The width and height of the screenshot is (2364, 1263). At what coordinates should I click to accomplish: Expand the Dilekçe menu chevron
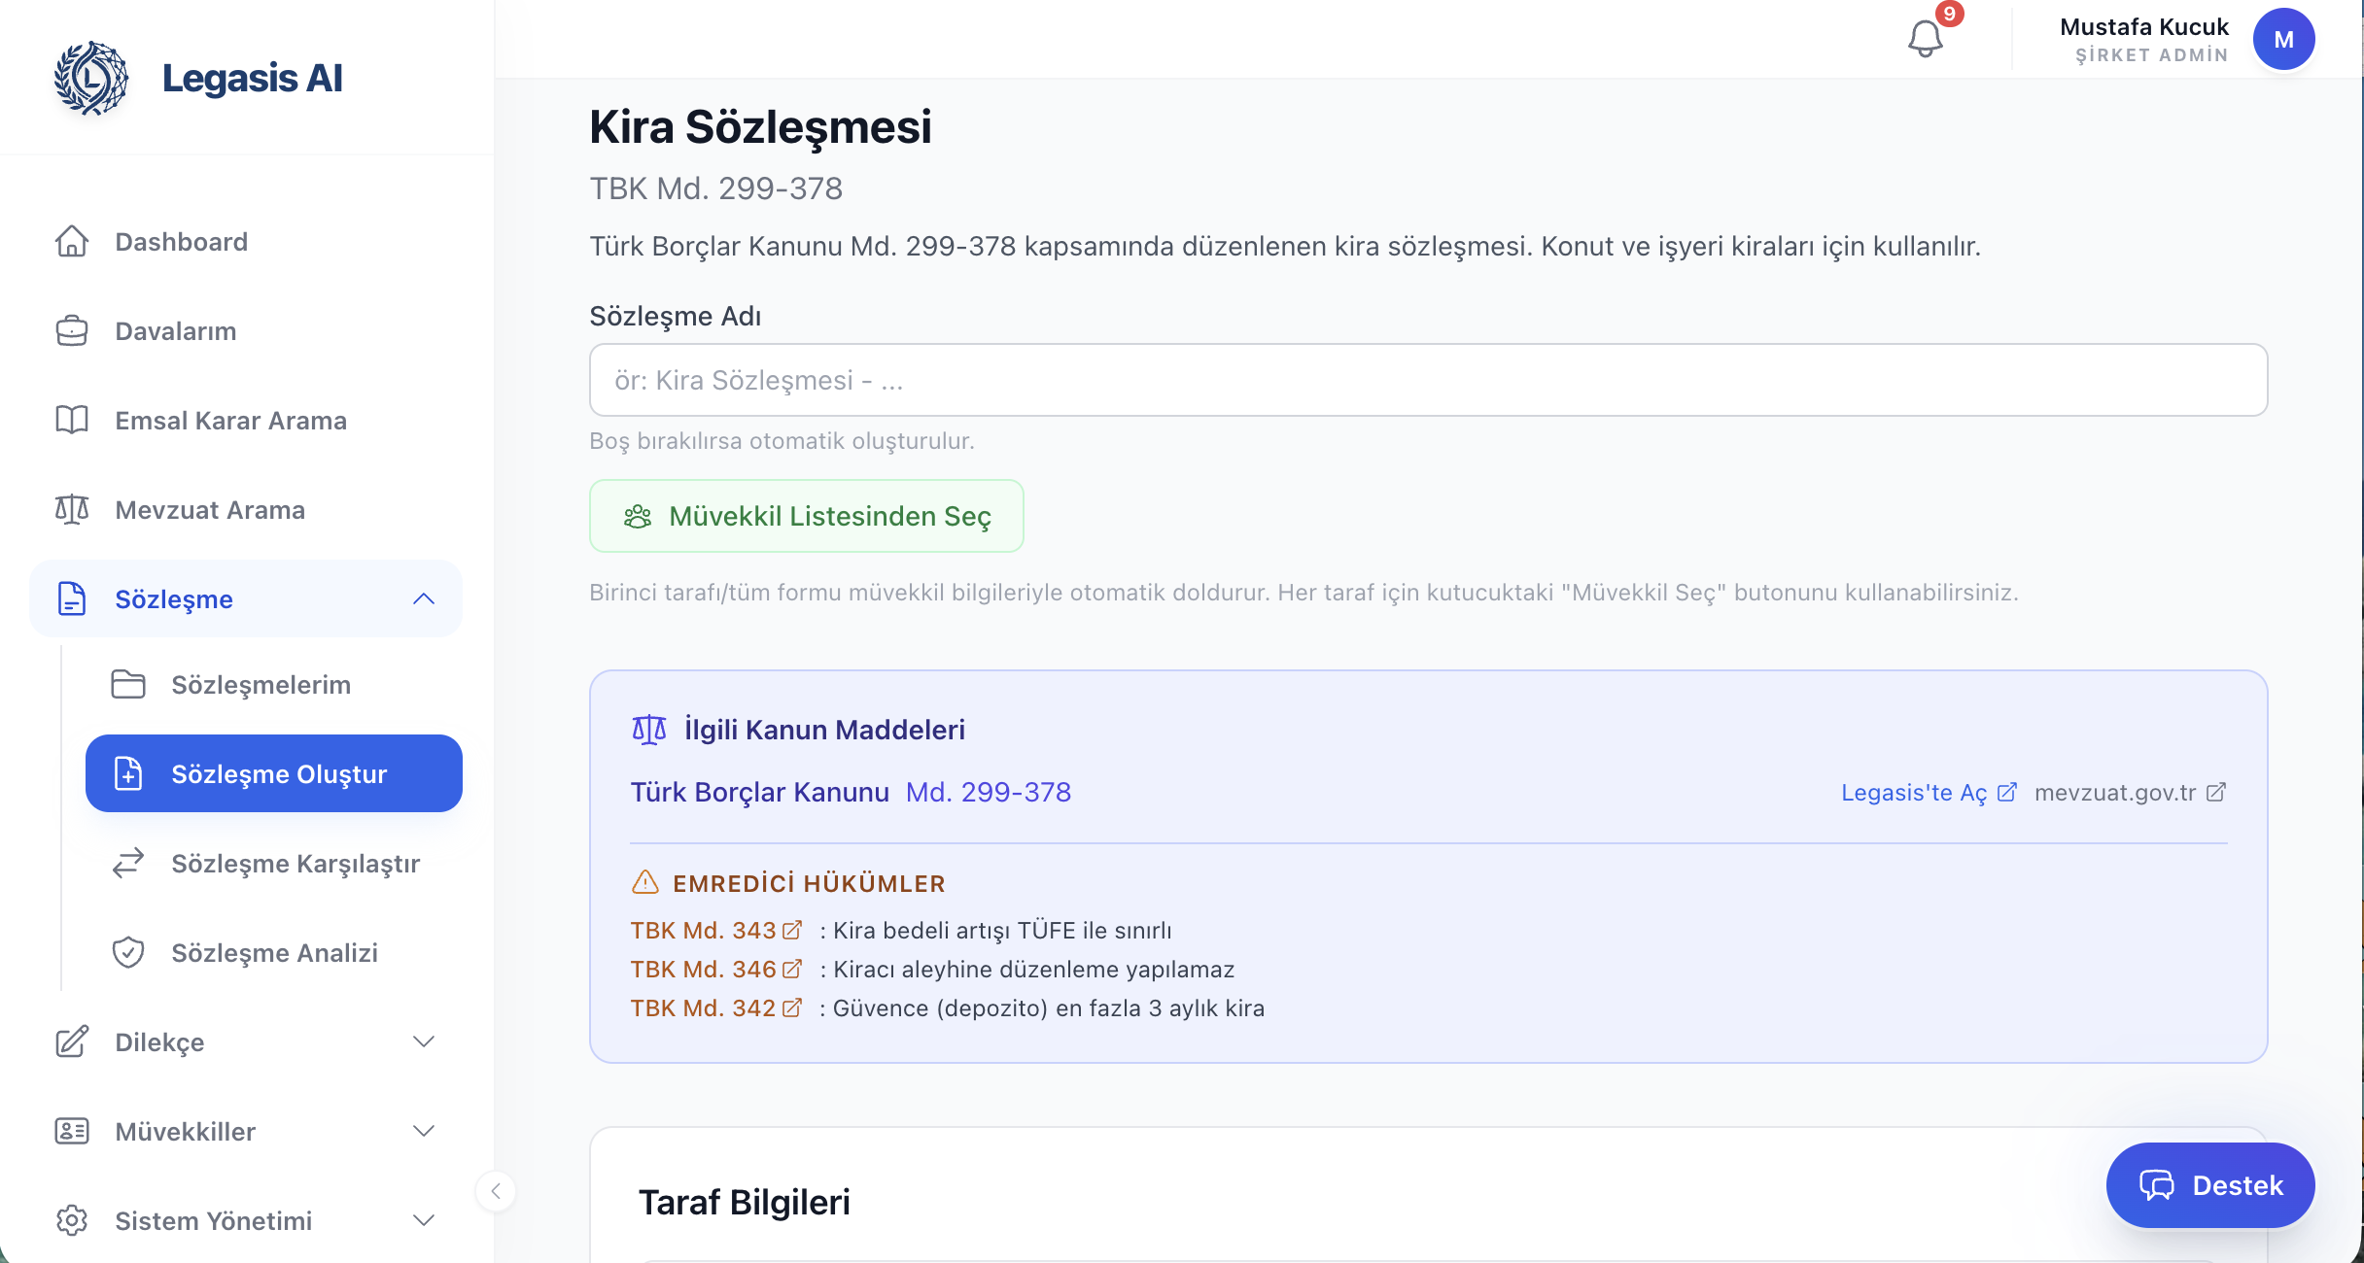tap(424, 1041)
